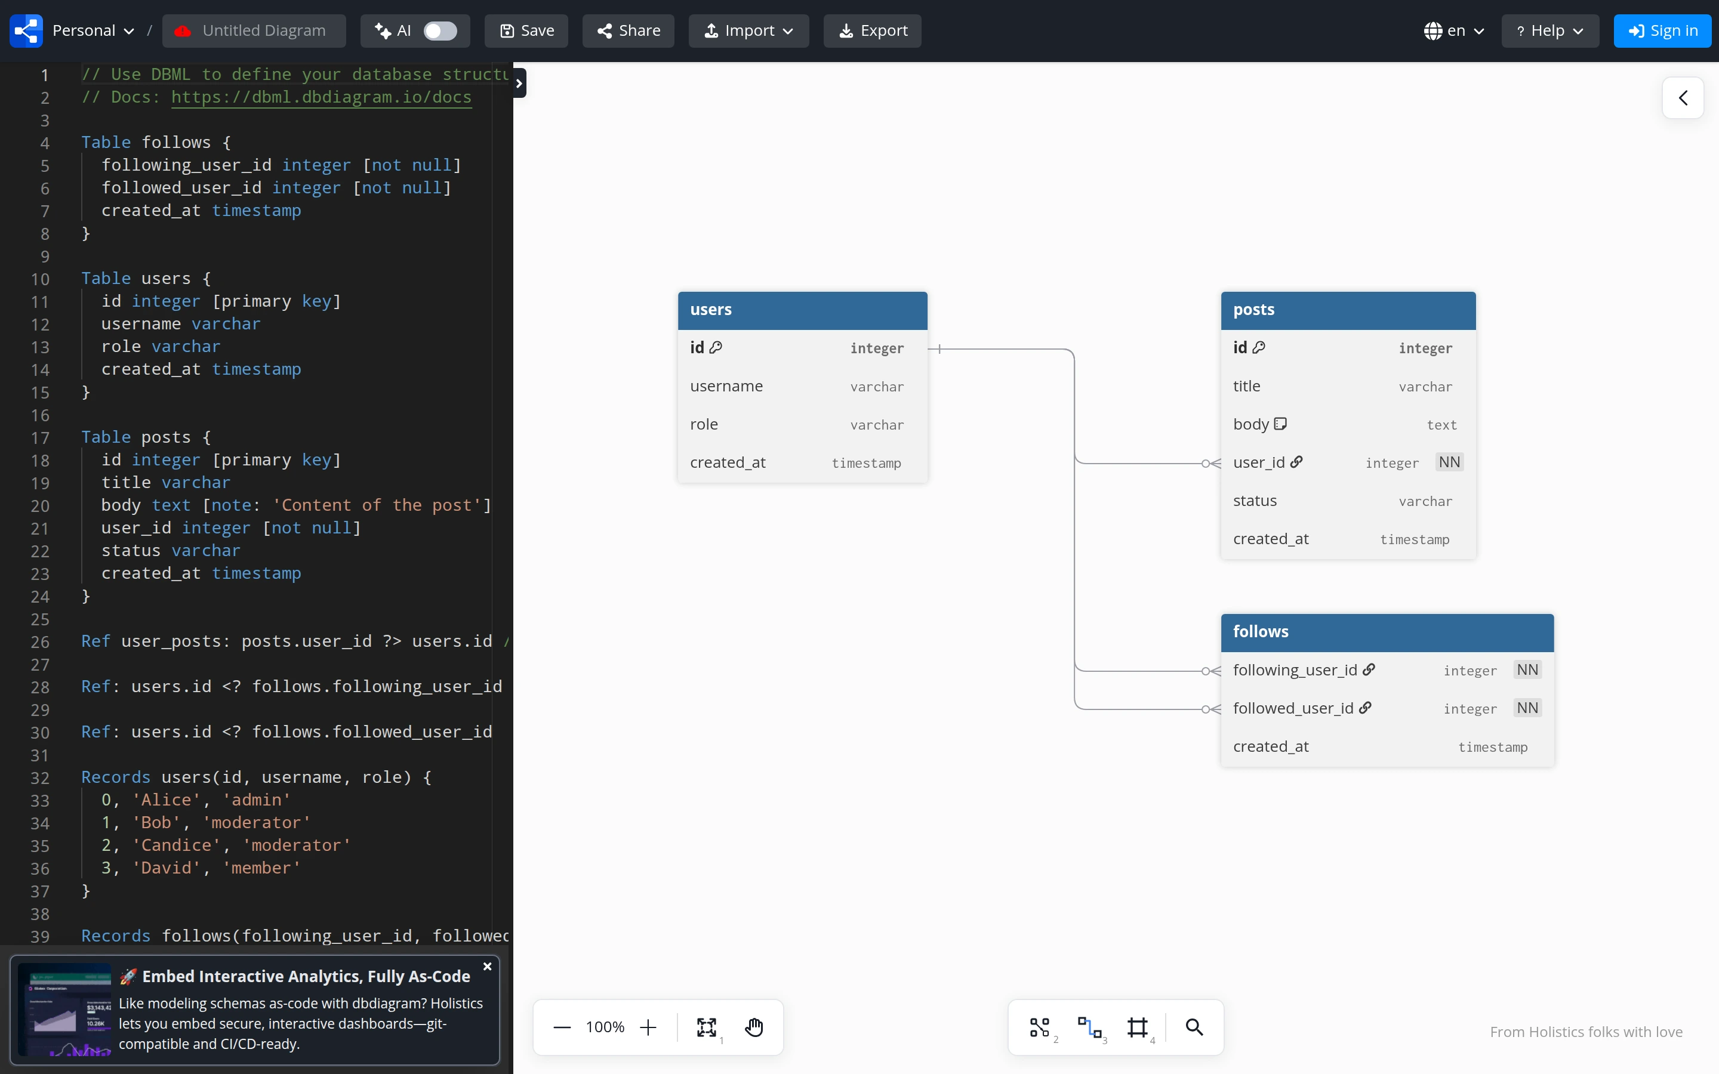The width and height of the screenshot is (1719, 1074).
Task: Click the title field in posts table
Action: click(x=1348, y=387)
